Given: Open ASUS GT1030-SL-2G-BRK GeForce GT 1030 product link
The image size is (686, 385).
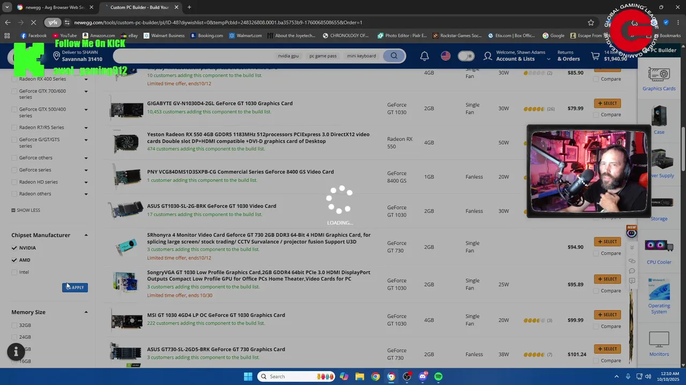Looking at the screenshot, I should 212,206.
